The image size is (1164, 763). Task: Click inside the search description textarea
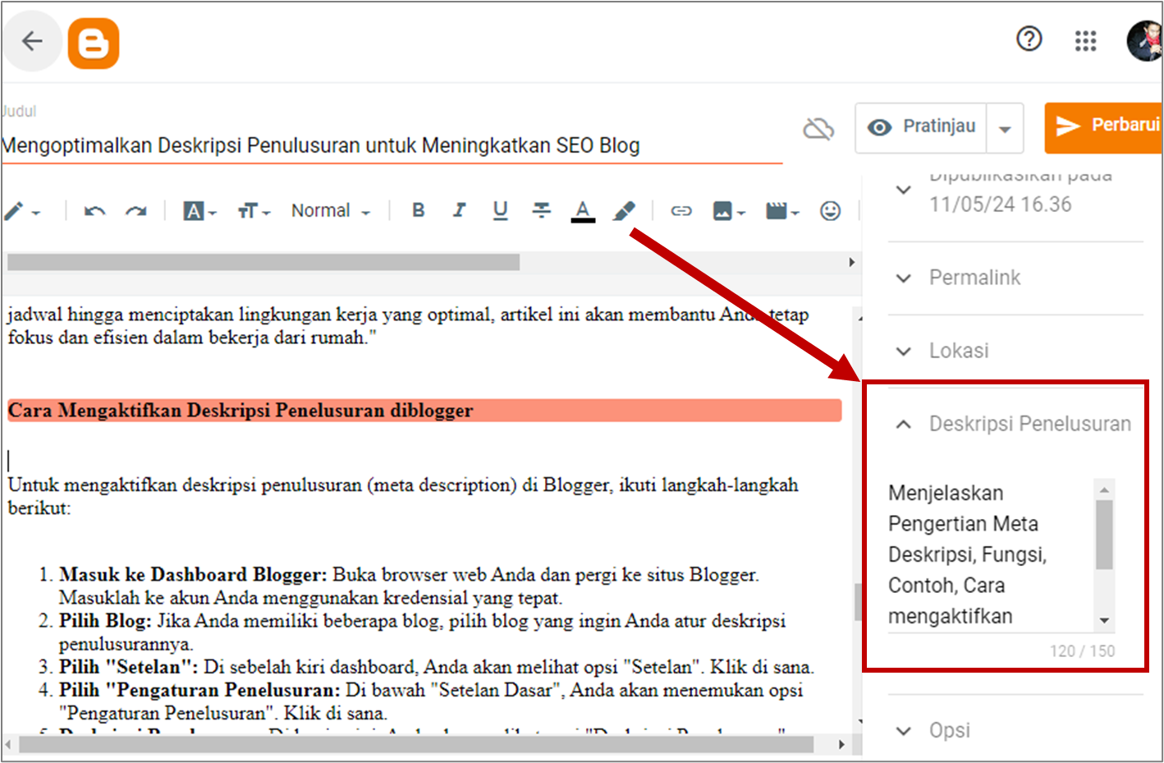click(991, 555)
